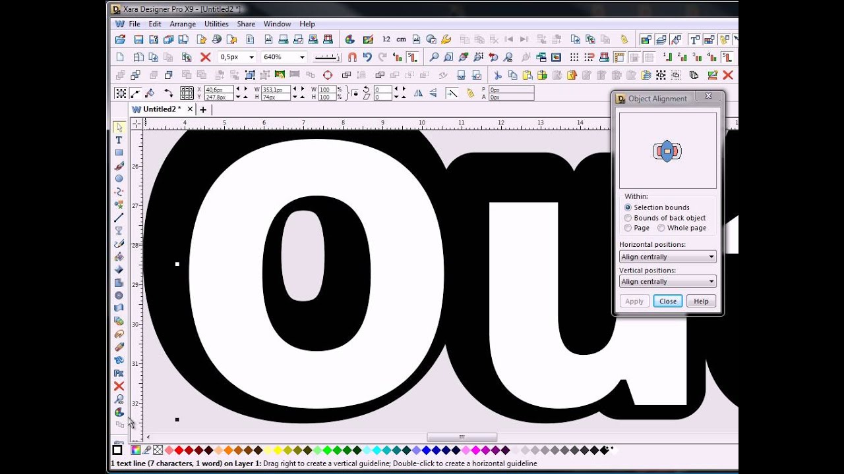Toggle the red magnet snap icon

coord(352,57)
